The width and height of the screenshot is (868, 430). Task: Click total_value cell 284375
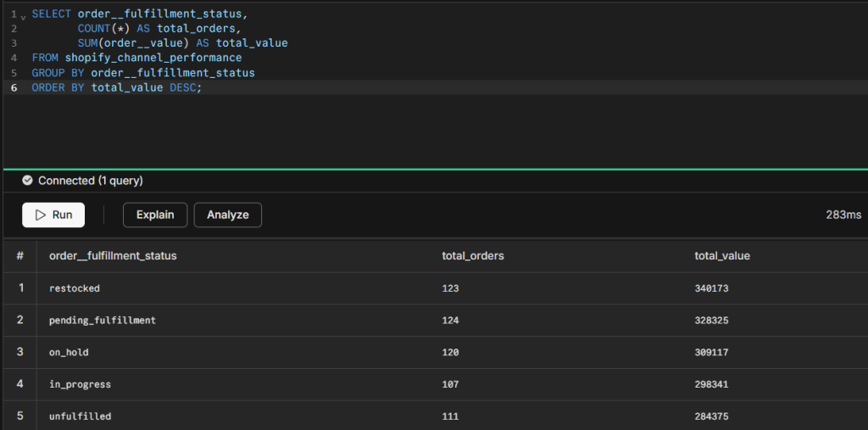click(x=711, y=416)
